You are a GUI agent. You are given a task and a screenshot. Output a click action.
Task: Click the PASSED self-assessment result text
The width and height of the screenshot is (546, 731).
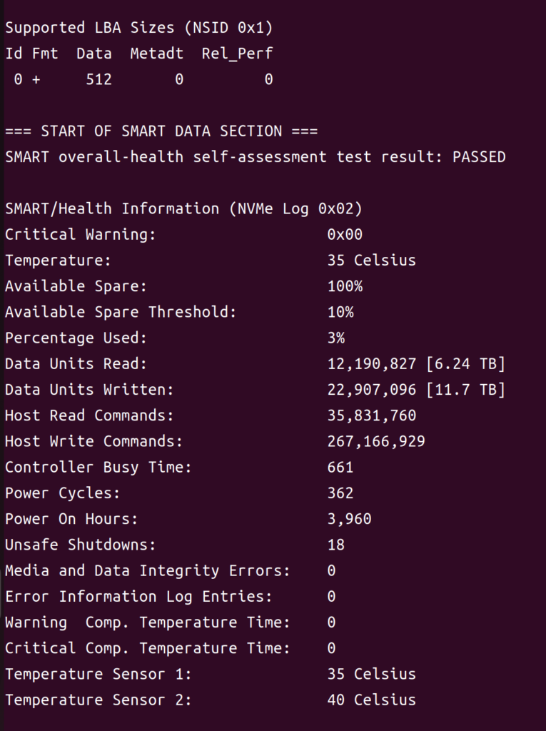pyautogui.click(x=478, y=157)
